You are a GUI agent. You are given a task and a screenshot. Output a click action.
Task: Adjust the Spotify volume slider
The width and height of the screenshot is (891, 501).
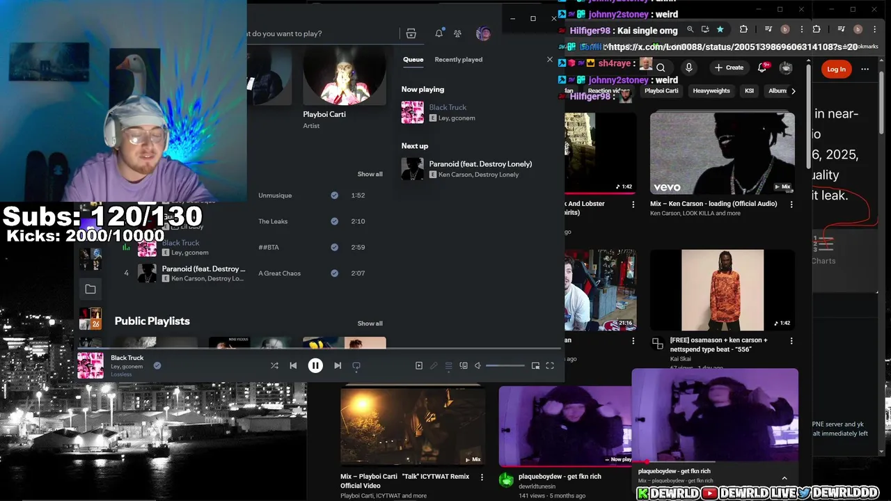[505, 365]
